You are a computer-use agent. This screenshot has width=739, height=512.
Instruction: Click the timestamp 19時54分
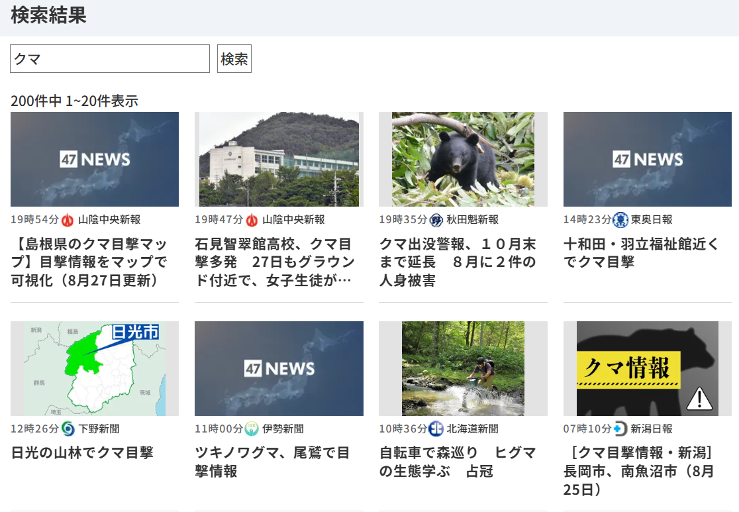click(x=35, y=220)
